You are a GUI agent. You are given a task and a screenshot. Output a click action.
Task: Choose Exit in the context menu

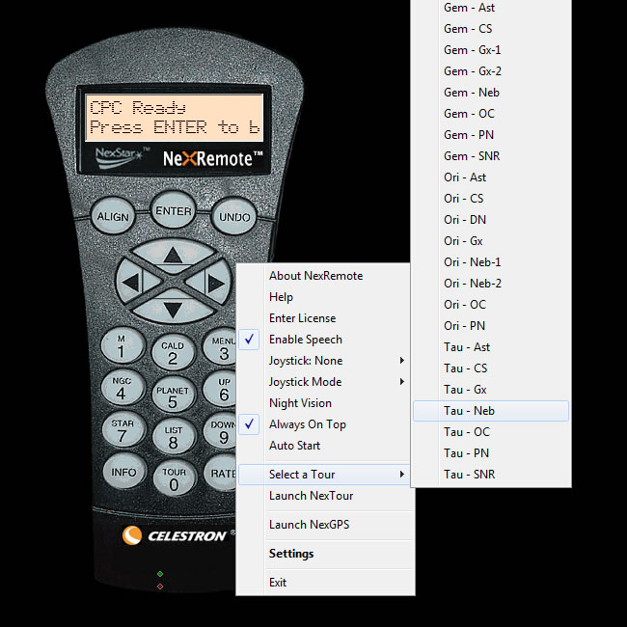[x=323, y=583]
